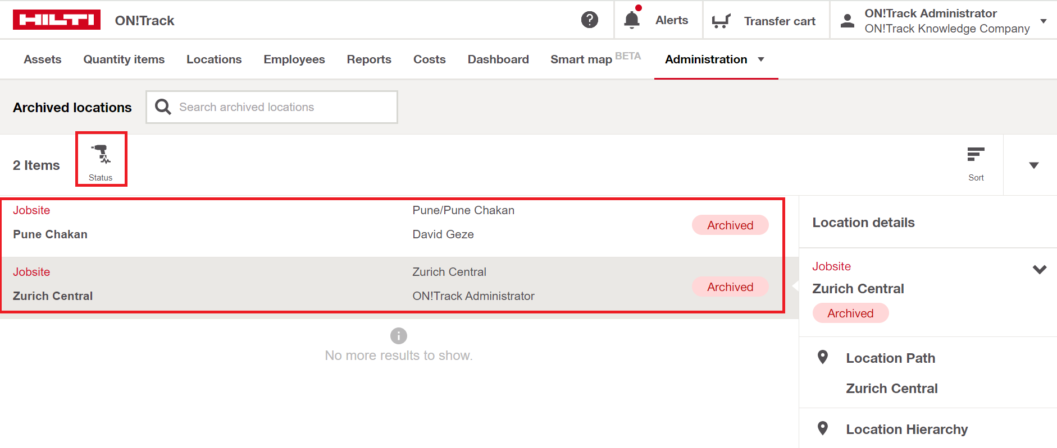
Task: Open the transfer cart icon
Action: (x=721, y=21)
